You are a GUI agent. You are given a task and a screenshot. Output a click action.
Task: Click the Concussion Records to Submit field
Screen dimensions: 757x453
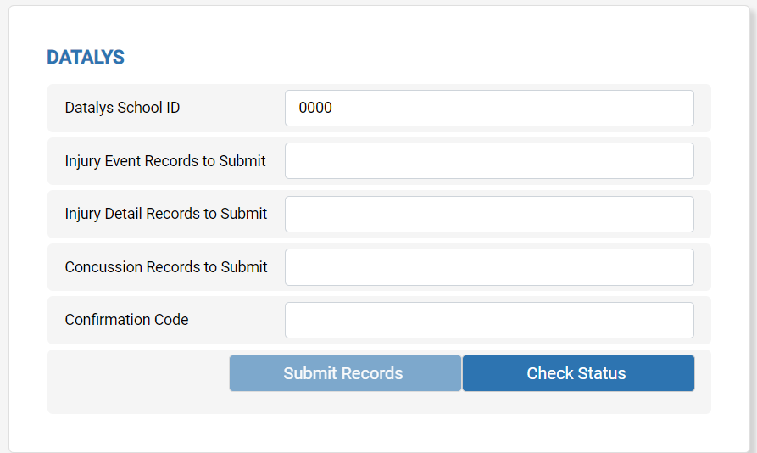pyautogui.click(x=489, y=267)
